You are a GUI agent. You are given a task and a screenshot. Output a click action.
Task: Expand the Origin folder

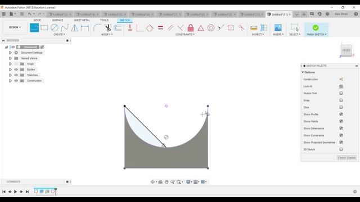point(10,64)
